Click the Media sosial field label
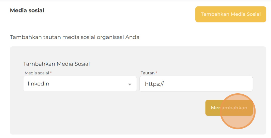This screenshot has width=271, height=138. [37, 73]
